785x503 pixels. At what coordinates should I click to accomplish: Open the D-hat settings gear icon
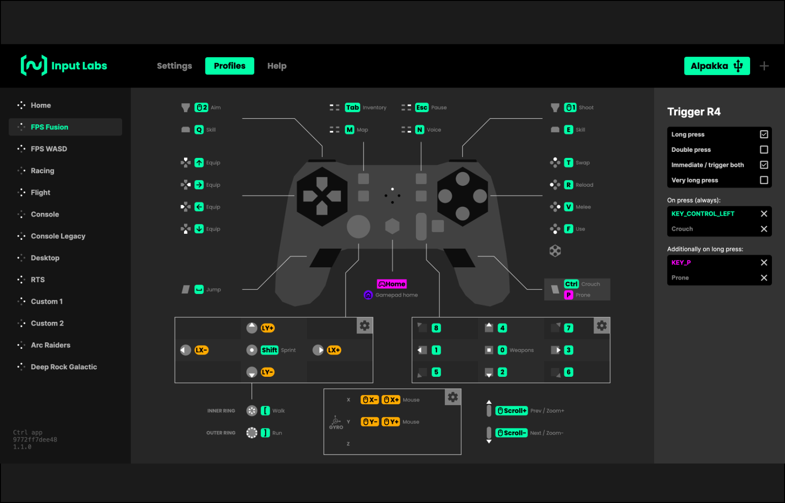point(602,326)
